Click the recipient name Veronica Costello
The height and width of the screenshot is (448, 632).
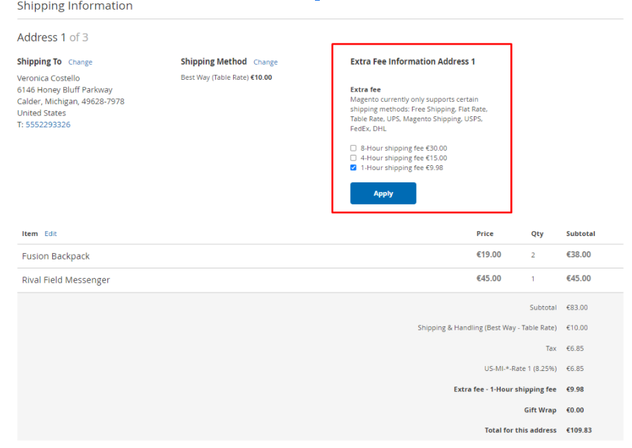pyautogui.click(x=48, y=78)
